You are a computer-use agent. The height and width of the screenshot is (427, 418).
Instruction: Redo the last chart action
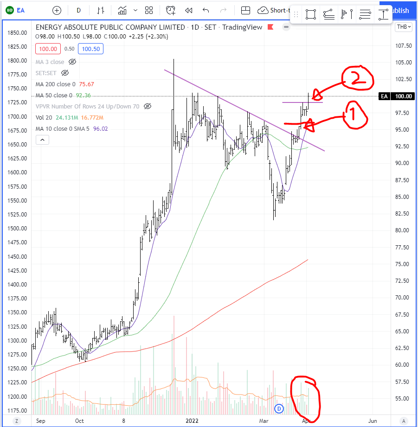point(224,10)
